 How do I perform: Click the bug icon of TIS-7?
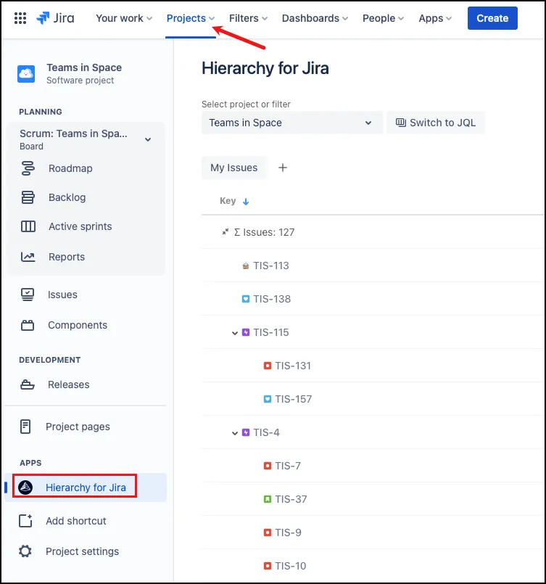click(x=268, y=466)
